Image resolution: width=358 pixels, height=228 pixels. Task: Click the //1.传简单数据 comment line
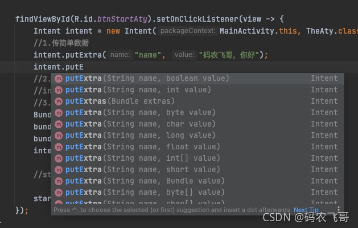pyautogui.click(x=61, y=43)
